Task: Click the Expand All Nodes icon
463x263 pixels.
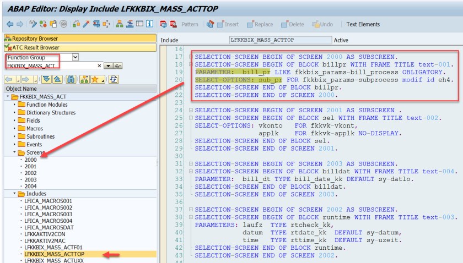Action: [46, 79]
